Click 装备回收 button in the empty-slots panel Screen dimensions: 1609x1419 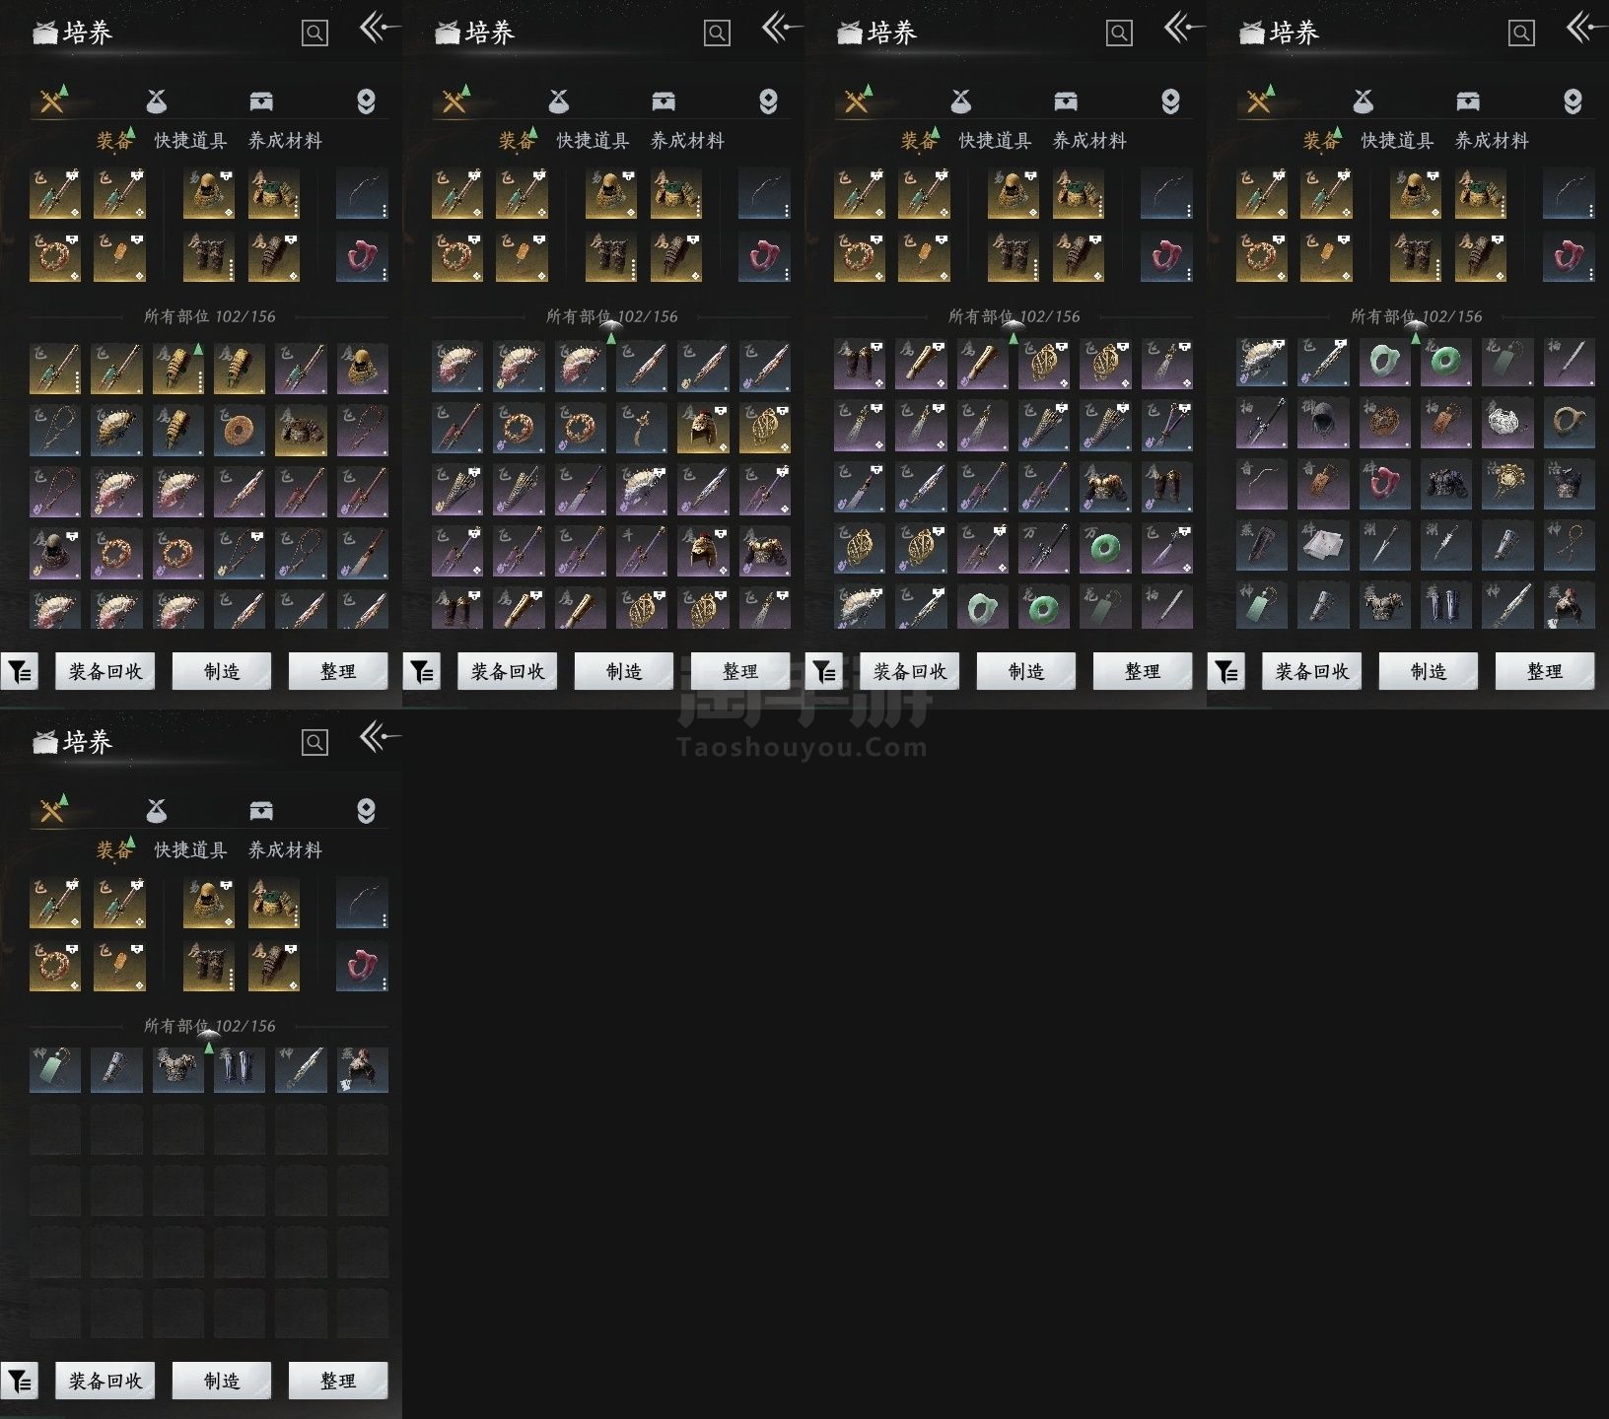pos(105,1381)
